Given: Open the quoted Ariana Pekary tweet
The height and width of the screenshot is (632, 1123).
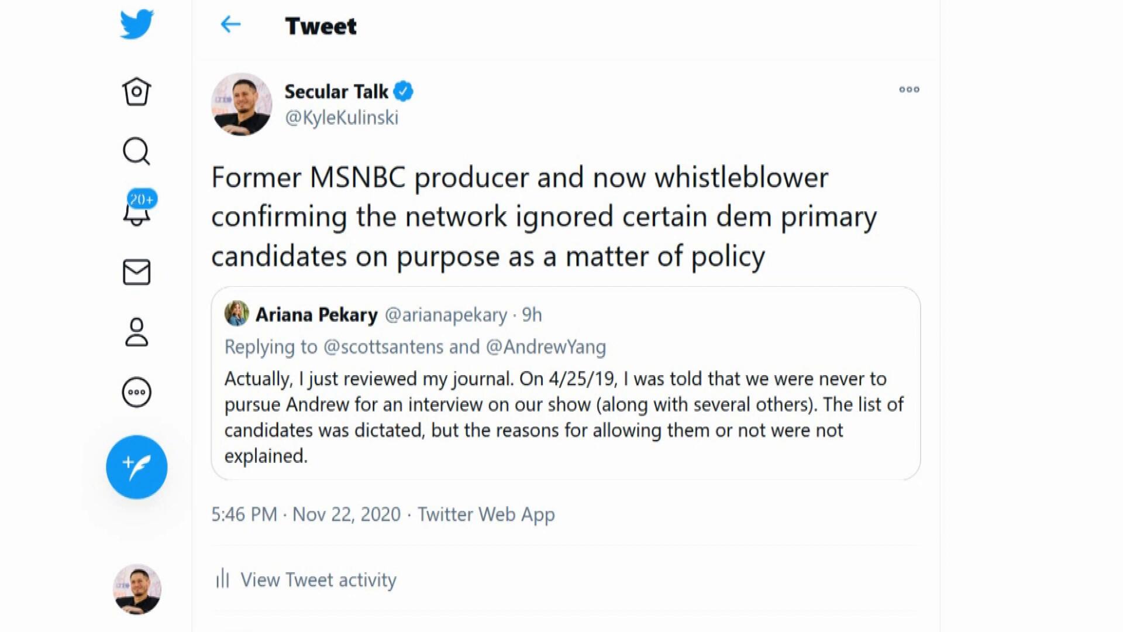Looking at the screenshot, I should coord(565,417).
